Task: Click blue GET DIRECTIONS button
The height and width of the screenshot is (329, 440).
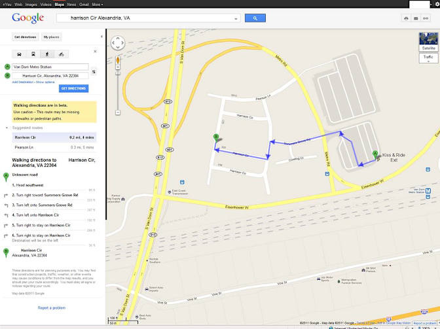Action: click(x=73, y=88)
